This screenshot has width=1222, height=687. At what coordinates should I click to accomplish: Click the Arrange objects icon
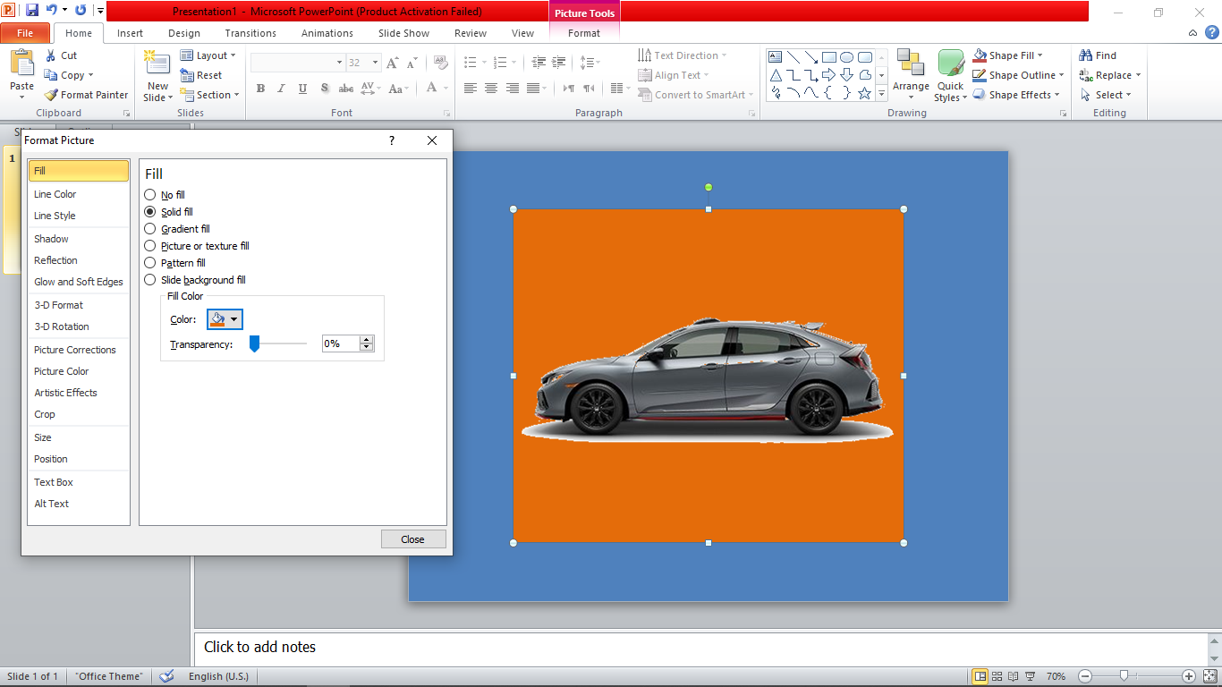911,64
